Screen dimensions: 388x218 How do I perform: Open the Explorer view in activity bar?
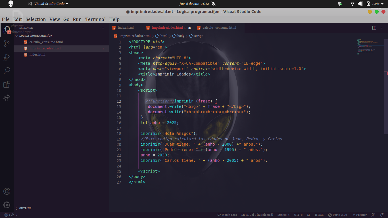click(x=7, y=30)
